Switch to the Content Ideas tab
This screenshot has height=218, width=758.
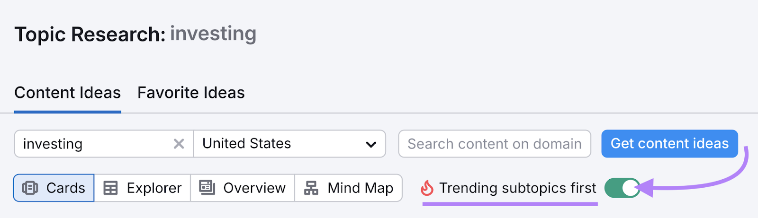(x=67, y=93)
